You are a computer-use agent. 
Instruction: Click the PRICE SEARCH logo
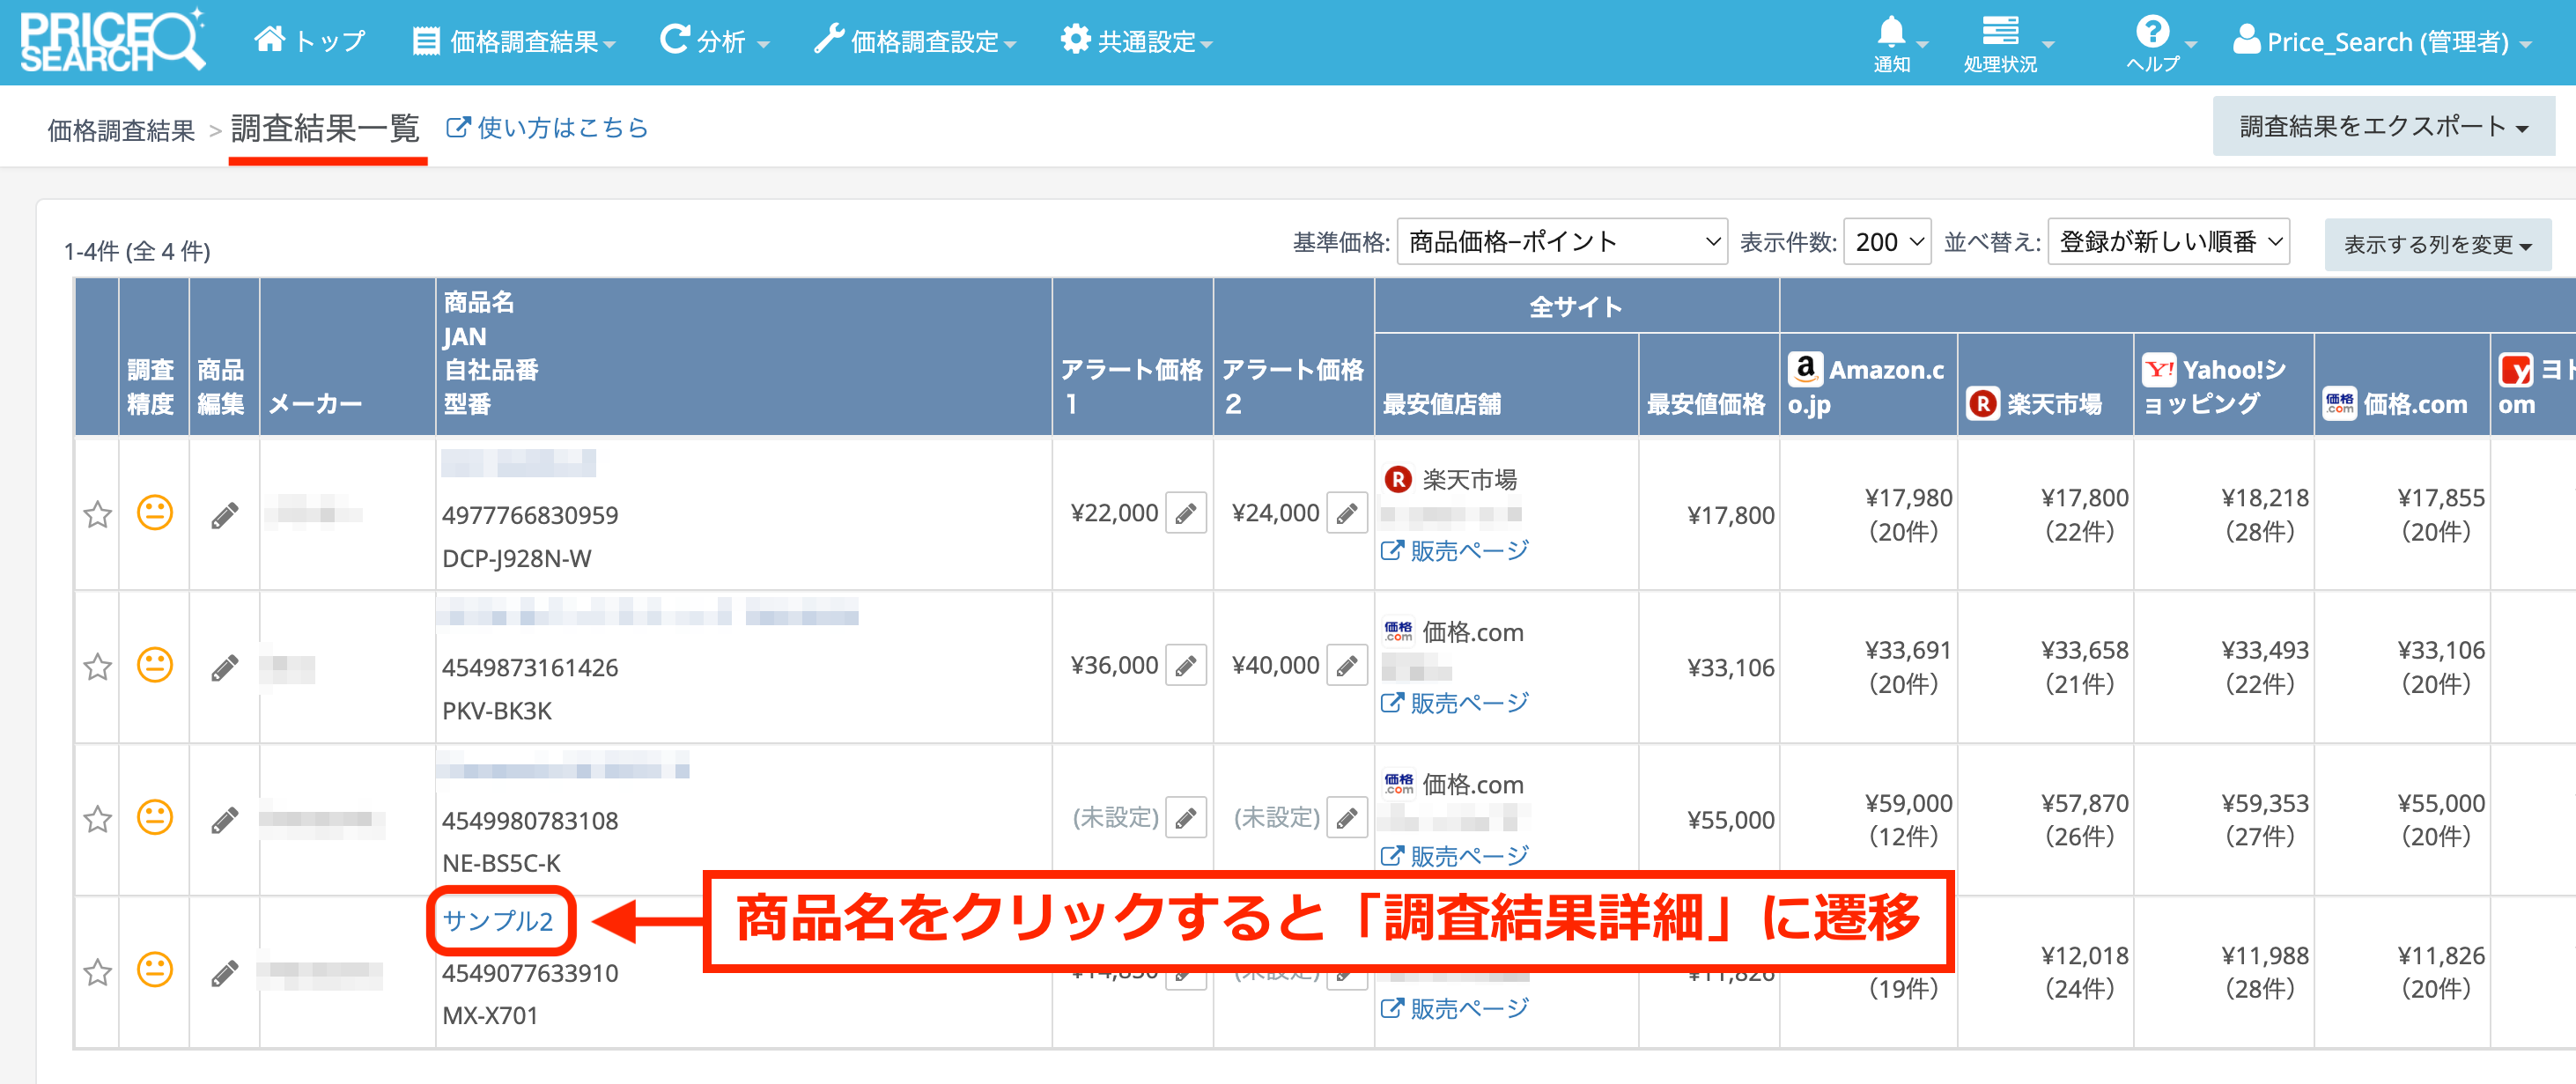(112, 42)
